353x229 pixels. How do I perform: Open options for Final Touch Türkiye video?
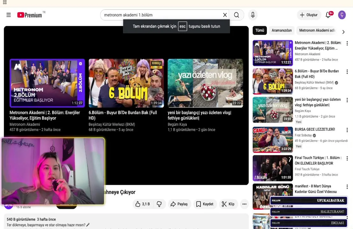(x=347, y=158)
